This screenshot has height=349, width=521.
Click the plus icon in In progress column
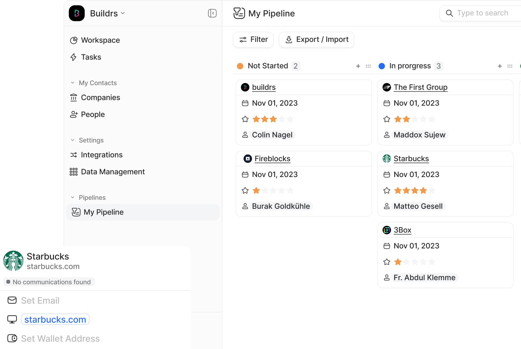(x=500, y=66)
